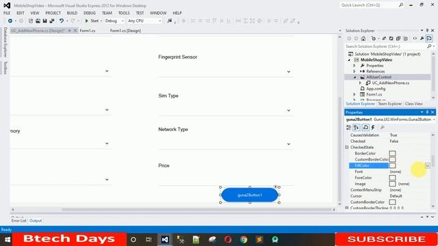
Task: Click the Navigate Backward toolbar icon
Action: pyautogui.click(x=10, y=21)
